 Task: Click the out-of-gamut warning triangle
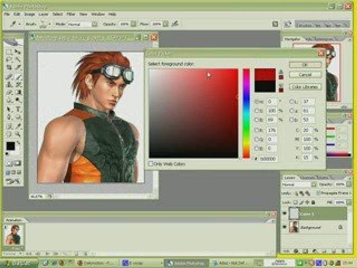coord(281,71)
